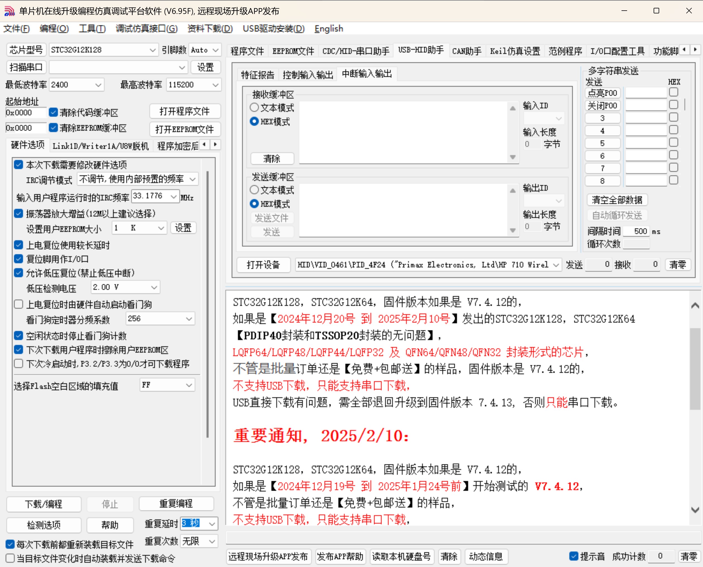The height and width of the screenshot is (567, 703).
Task: Click 打开程序文件 button
Action: (185, 111)
